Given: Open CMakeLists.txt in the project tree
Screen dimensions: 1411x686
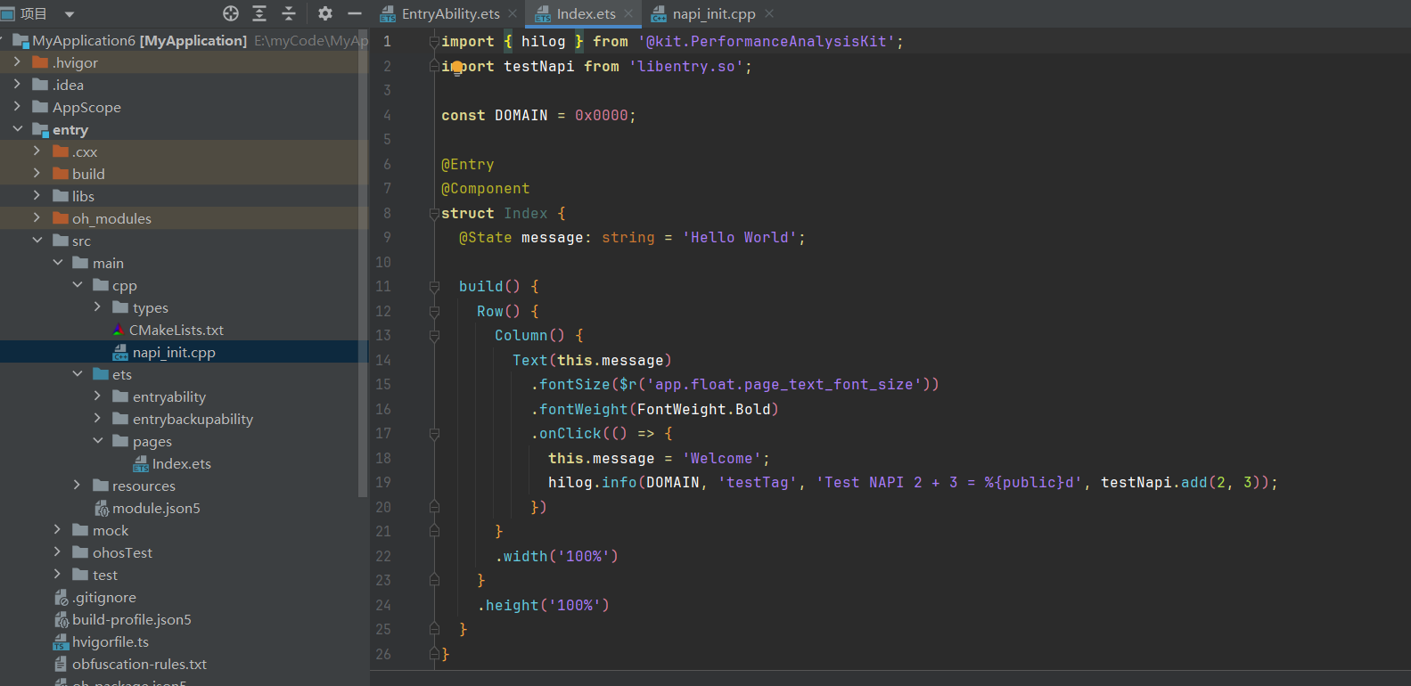Looking at the screenshot, I should coord(176,330).
